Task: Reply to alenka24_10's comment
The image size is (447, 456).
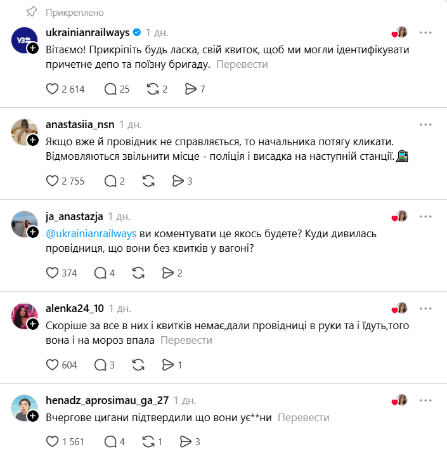Action: [100, 365]
